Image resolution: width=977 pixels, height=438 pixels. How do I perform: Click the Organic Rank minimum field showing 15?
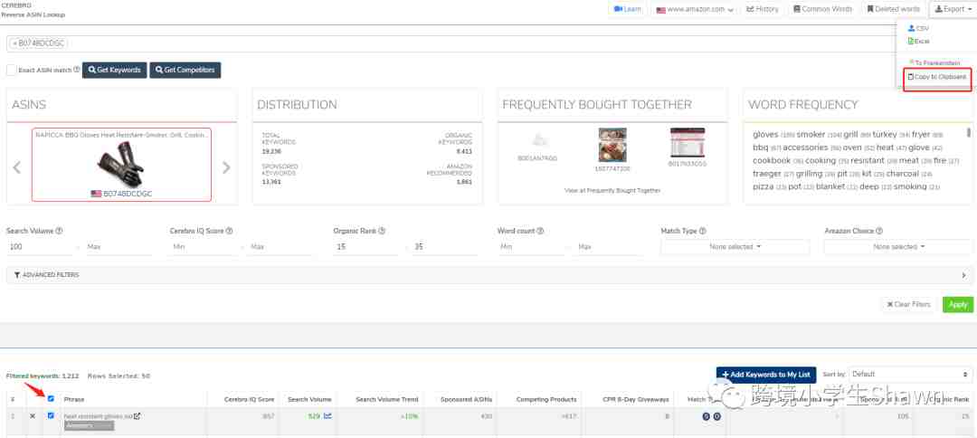367,247
